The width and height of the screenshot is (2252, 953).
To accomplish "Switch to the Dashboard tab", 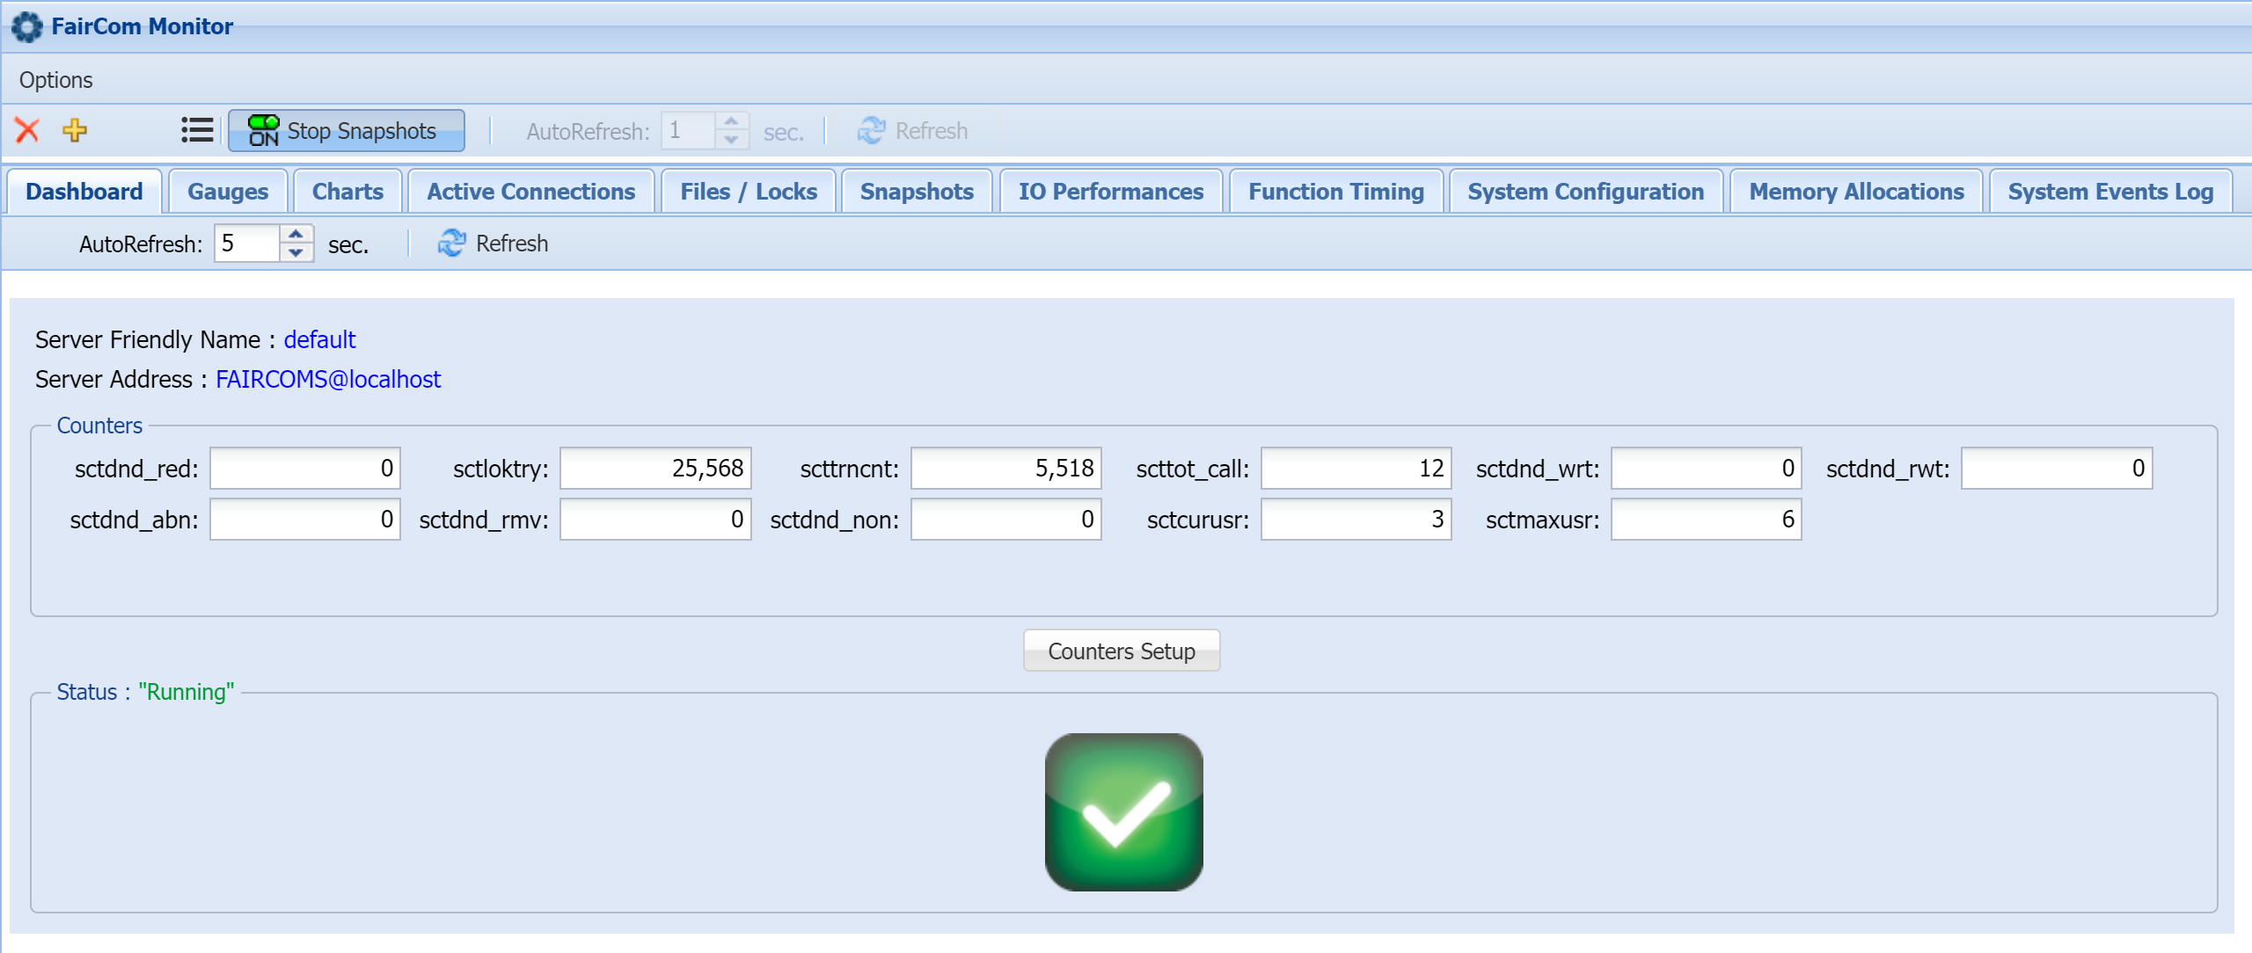I will (x=84, y=192).
